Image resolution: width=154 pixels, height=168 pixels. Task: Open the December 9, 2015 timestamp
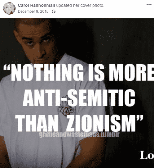[x=33, y=11]
